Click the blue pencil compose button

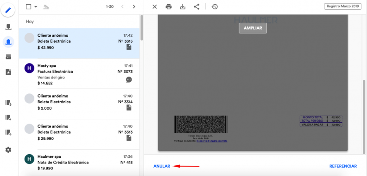click(x=8, y=10)
